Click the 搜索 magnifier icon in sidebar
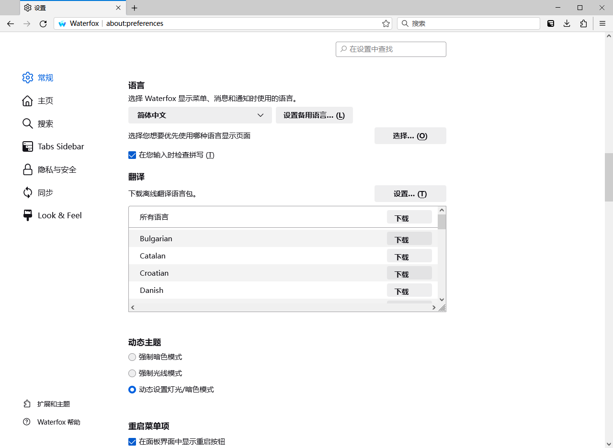Image resolution: width=613 pixels, height=448 pixels. coord(28,123)
